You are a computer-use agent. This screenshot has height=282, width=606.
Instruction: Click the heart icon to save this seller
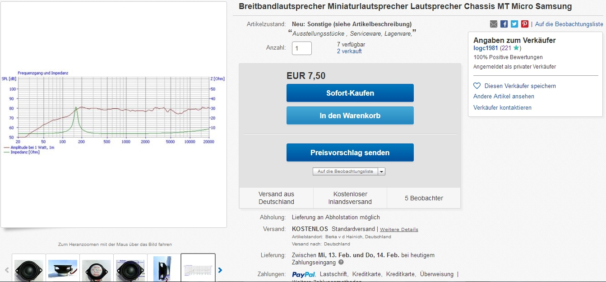click(x=477, y=86)
